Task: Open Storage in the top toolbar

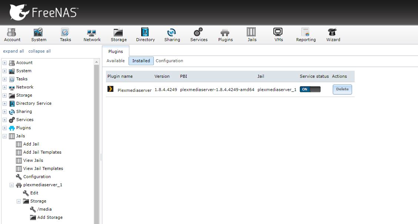Action: coord(119,35)
